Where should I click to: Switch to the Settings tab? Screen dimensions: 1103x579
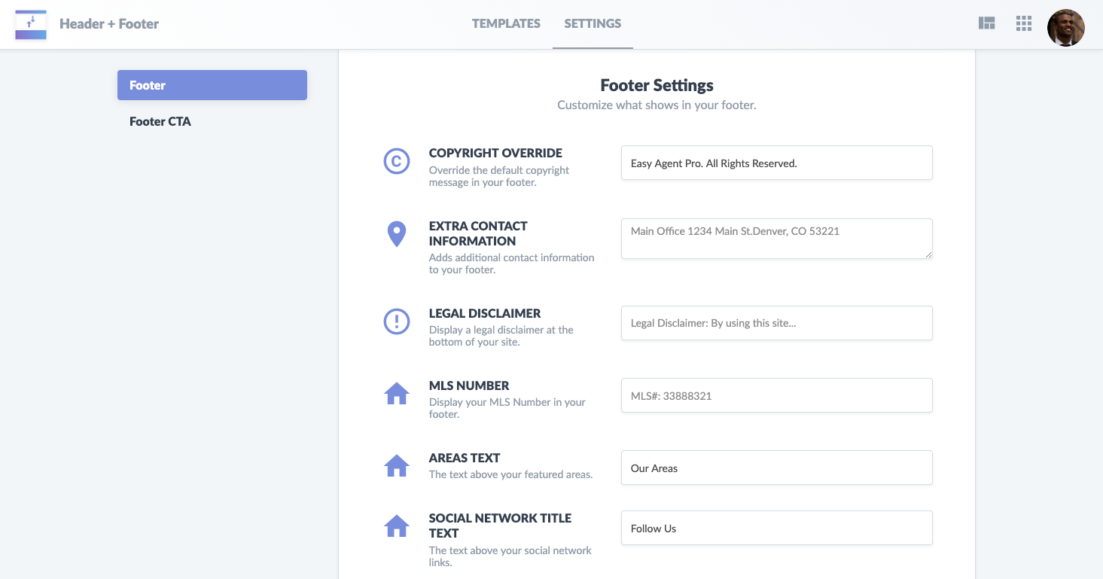click(593, 23)
